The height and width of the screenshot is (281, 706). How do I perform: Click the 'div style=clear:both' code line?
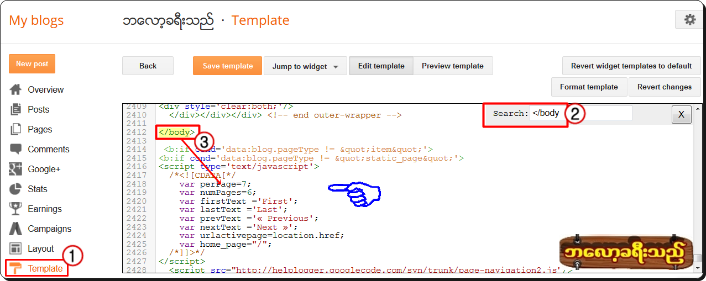pos(226,106)
